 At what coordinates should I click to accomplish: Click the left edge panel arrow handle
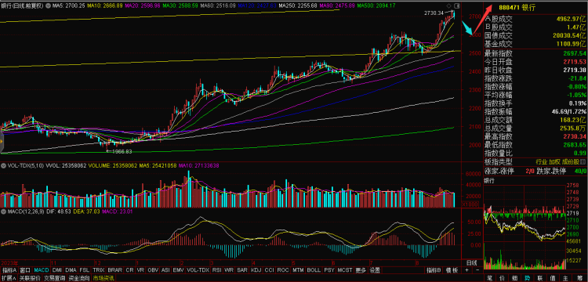coord(1,142)
